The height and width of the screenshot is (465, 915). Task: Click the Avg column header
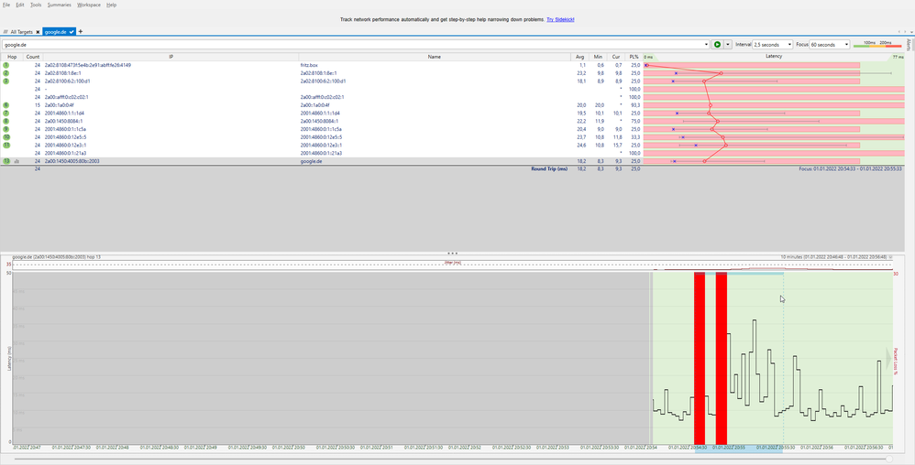coord(579,57)
